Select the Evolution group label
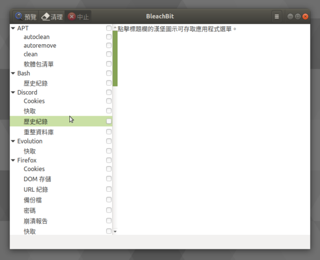The width and height of the screenshot is (320, 260). click(30, 141)
